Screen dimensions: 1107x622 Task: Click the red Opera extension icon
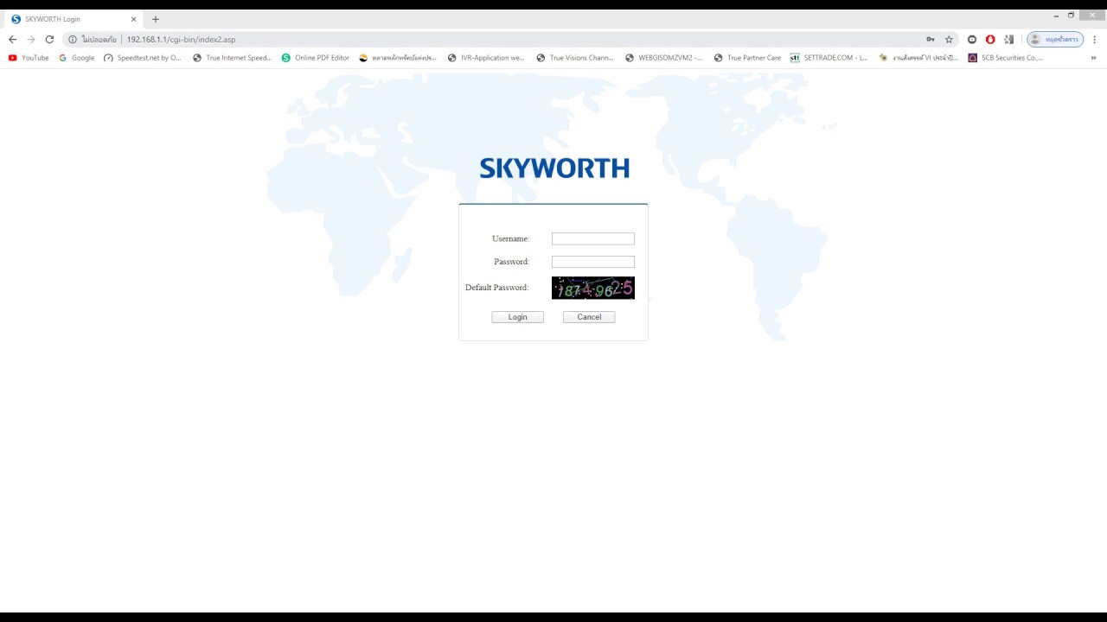pyautogui.click(x=990, y=40)
